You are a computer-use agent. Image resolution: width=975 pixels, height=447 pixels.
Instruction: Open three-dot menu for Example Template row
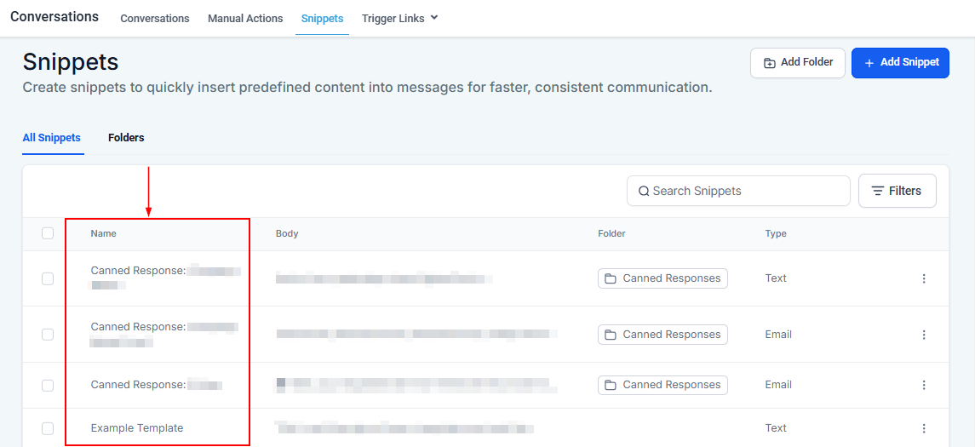point(924,428)
